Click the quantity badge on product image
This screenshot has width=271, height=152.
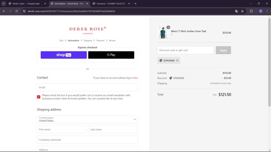click(x=169, y=27)
